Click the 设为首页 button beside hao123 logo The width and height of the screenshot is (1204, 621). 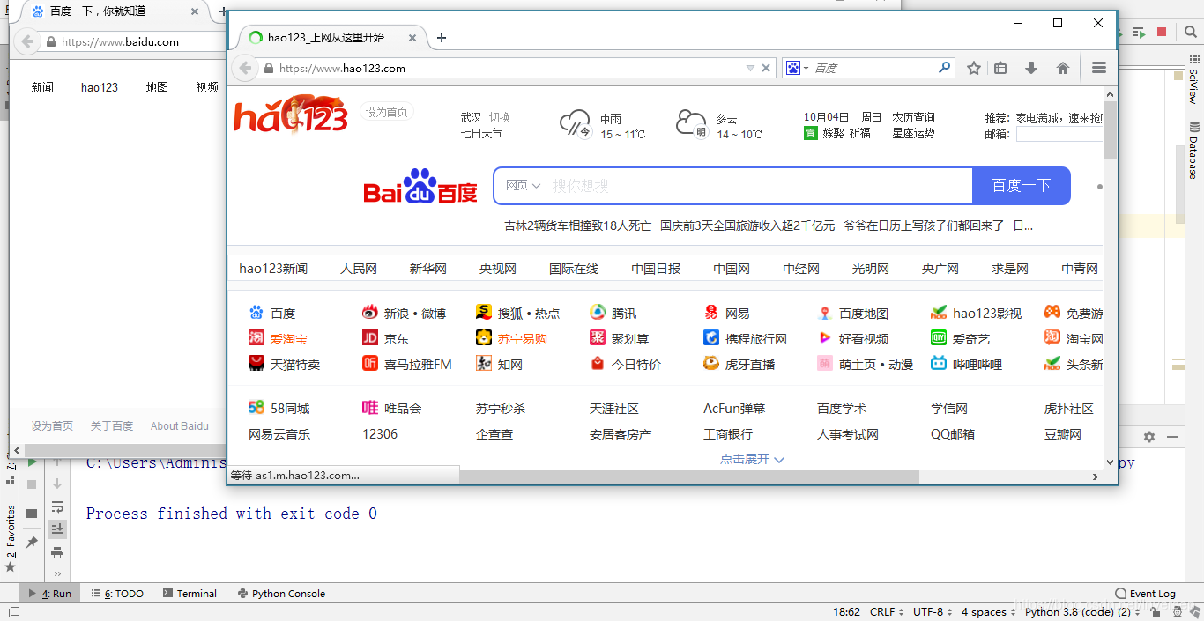coord(386,112)
